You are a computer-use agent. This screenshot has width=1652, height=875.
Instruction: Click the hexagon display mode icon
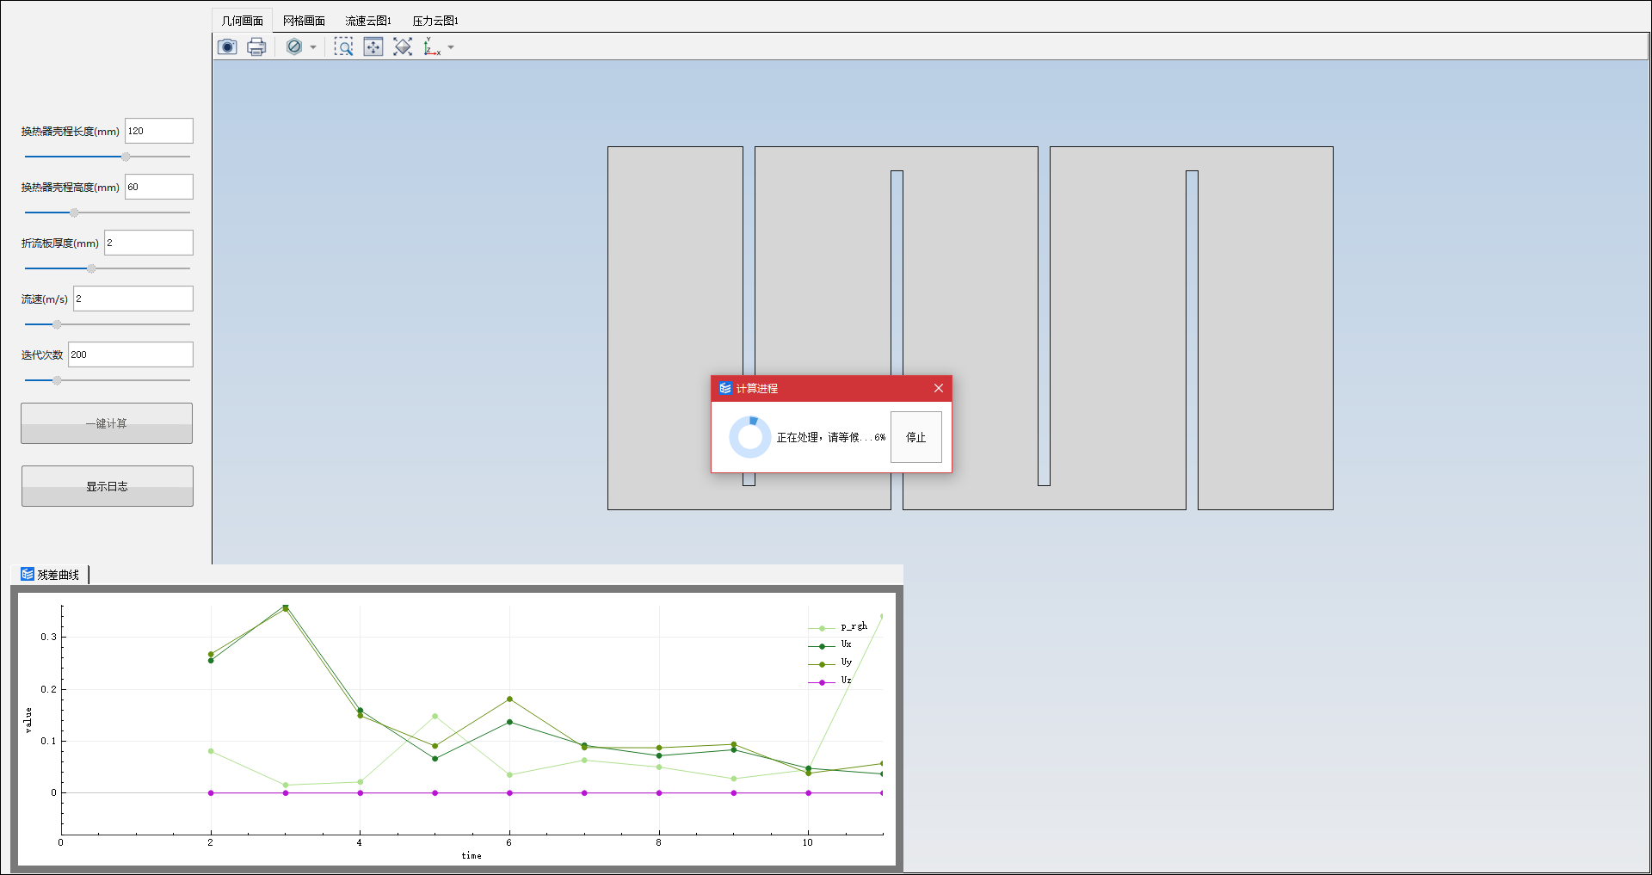tap(294, 47)
